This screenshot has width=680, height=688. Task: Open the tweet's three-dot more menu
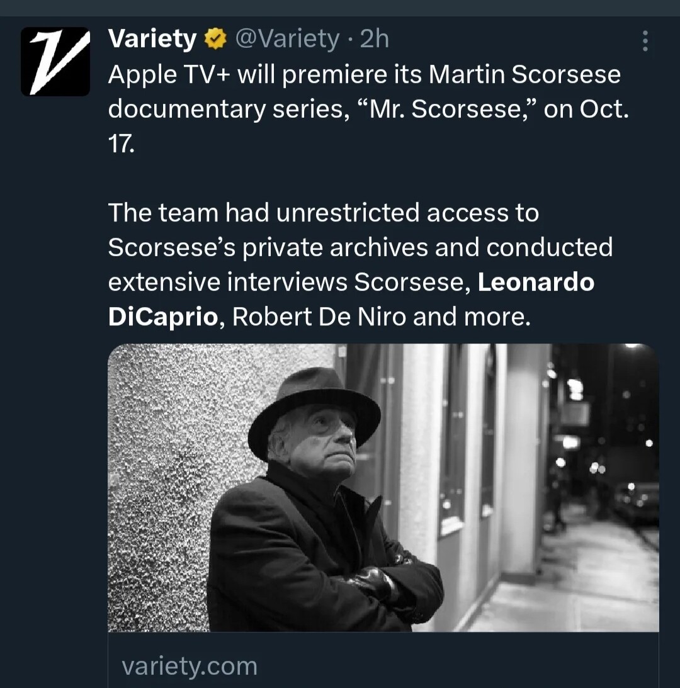(x=644, y=41)
